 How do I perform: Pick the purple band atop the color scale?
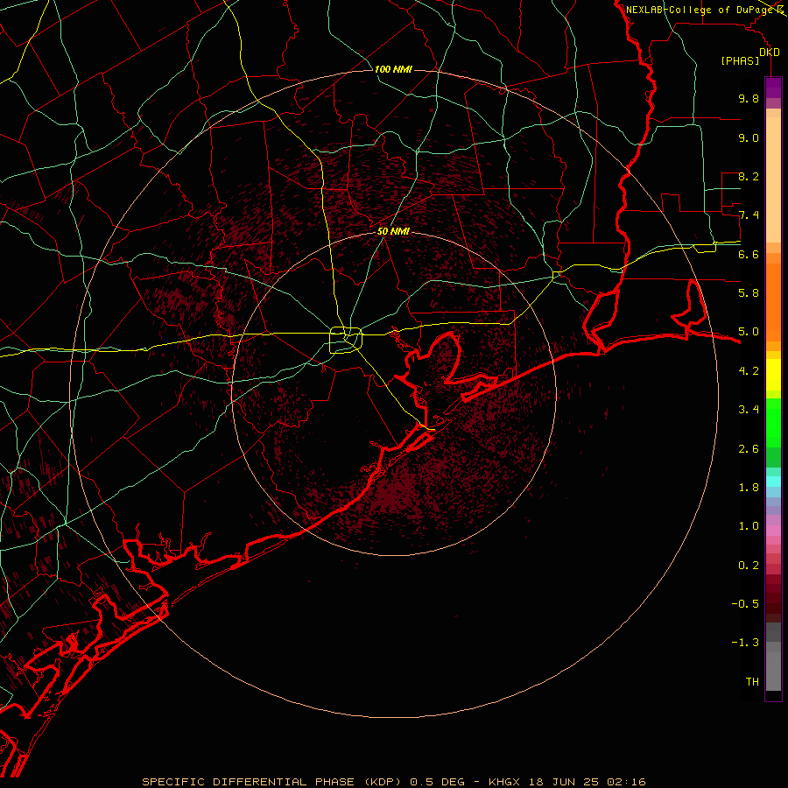point(773,88)
